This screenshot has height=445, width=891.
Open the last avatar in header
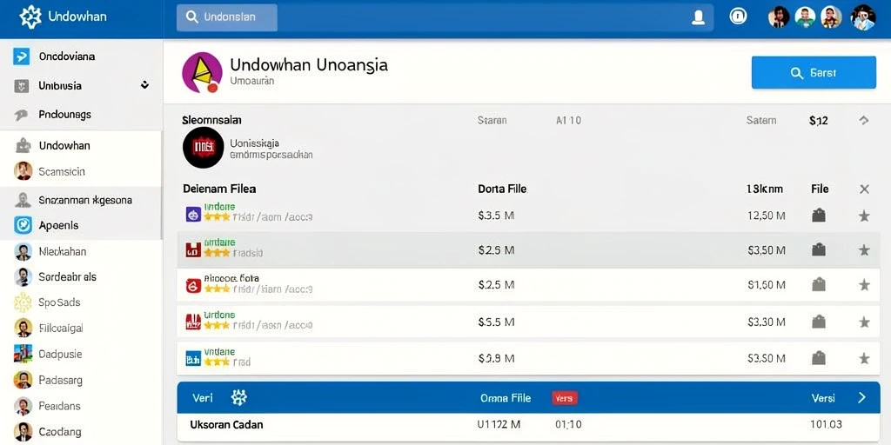click(862, 17)
